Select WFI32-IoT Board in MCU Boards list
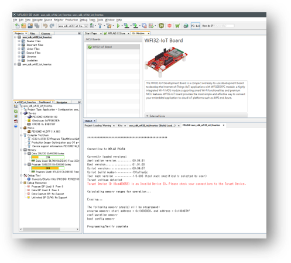The width and height of the screenshot is (291, 263). [x=113, y=47]
